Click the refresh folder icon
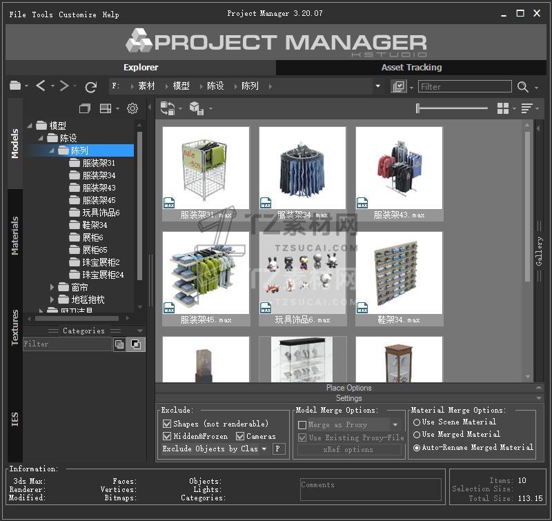 [90, 86]
